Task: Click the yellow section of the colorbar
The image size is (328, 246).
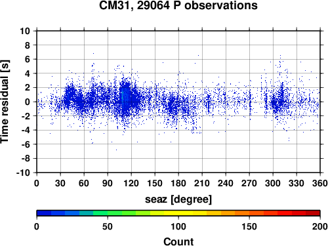Action: click(x=178, y=213)
